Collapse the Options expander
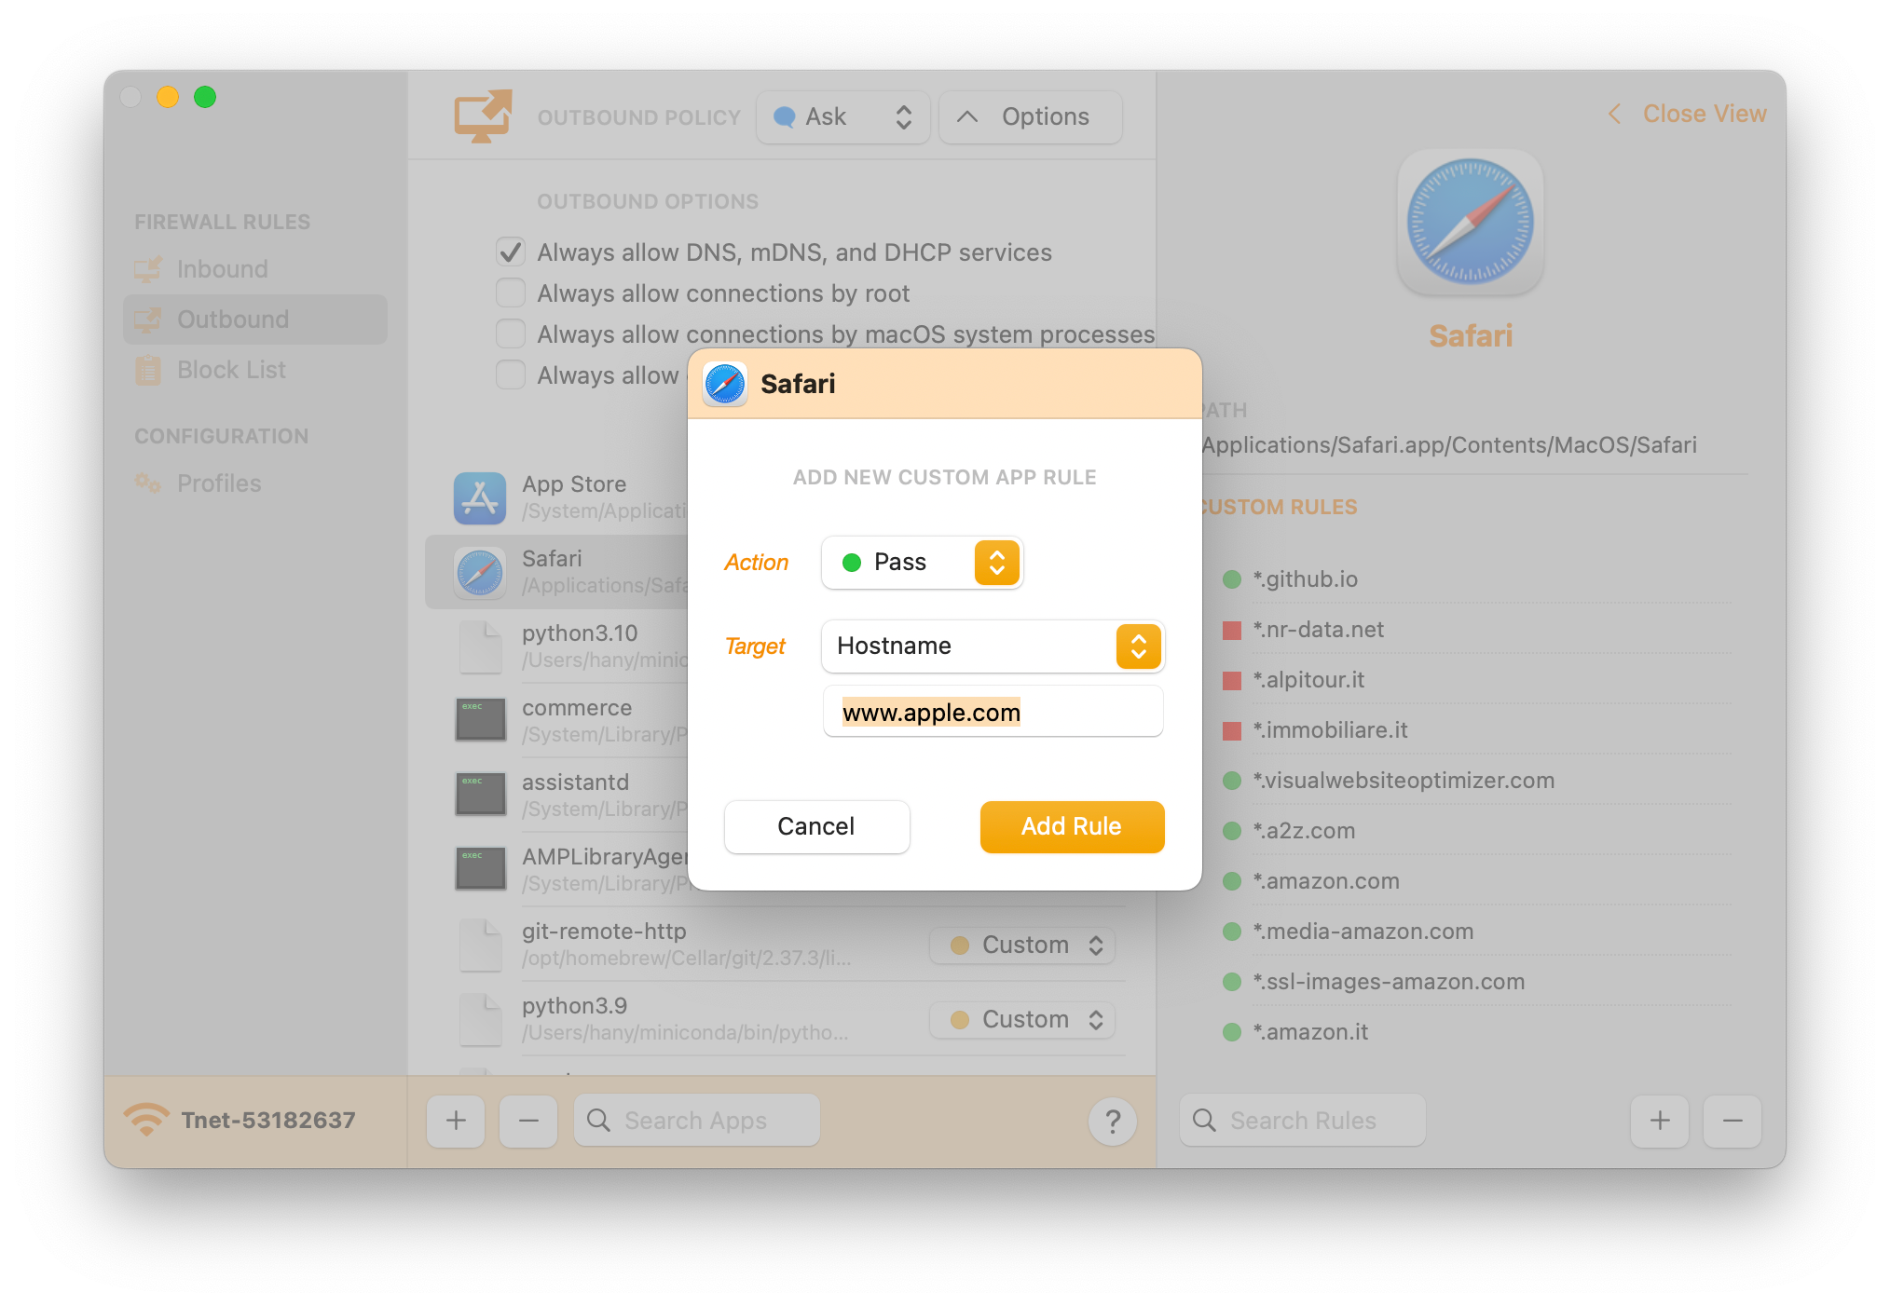Screen dimensions: 1890x1306 pos(1030,117)
